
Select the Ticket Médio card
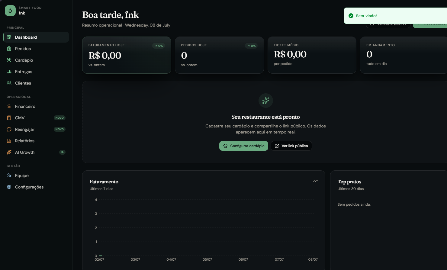(312, 55)
